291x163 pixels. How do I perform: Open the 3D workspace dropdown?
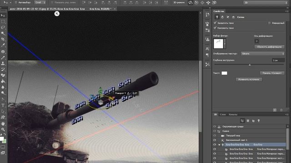265,3
